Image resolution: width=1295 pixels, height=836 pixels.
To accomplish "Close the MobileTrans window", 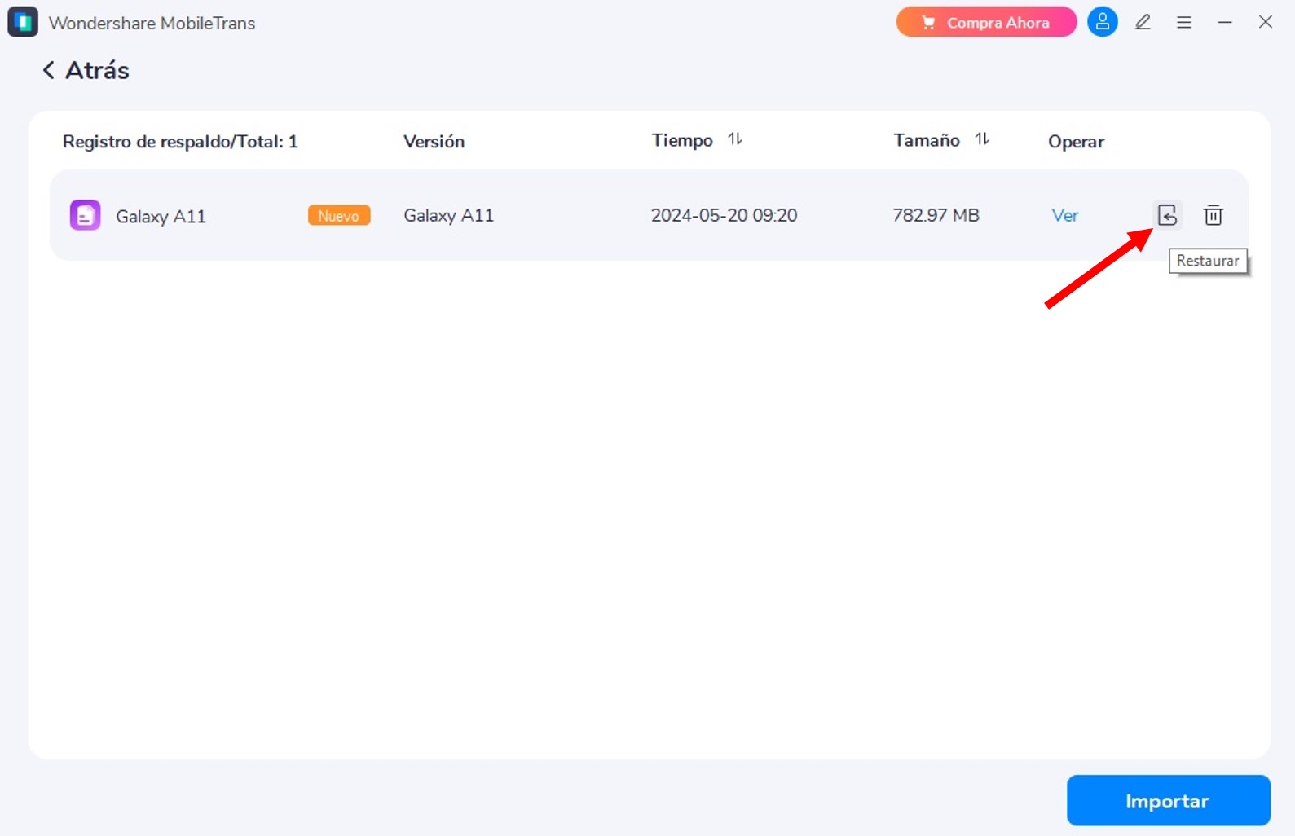I will [1265, 22].
